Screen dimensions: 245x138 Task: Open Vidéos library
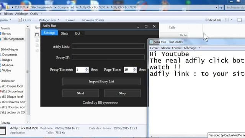[x=7, y=71]
